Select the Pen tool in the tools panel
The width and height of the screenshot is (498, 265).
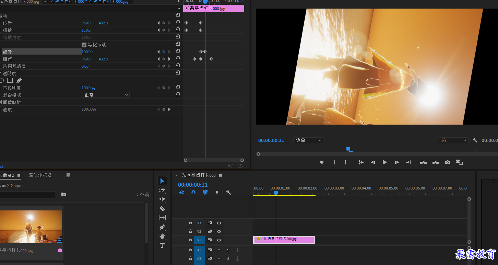[x=162, y=227]
